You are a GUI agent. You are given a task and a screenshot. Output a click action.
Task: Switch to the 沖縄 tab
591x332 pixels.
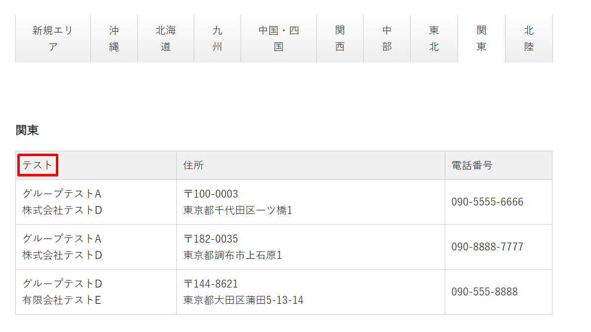tap(114, 39)
